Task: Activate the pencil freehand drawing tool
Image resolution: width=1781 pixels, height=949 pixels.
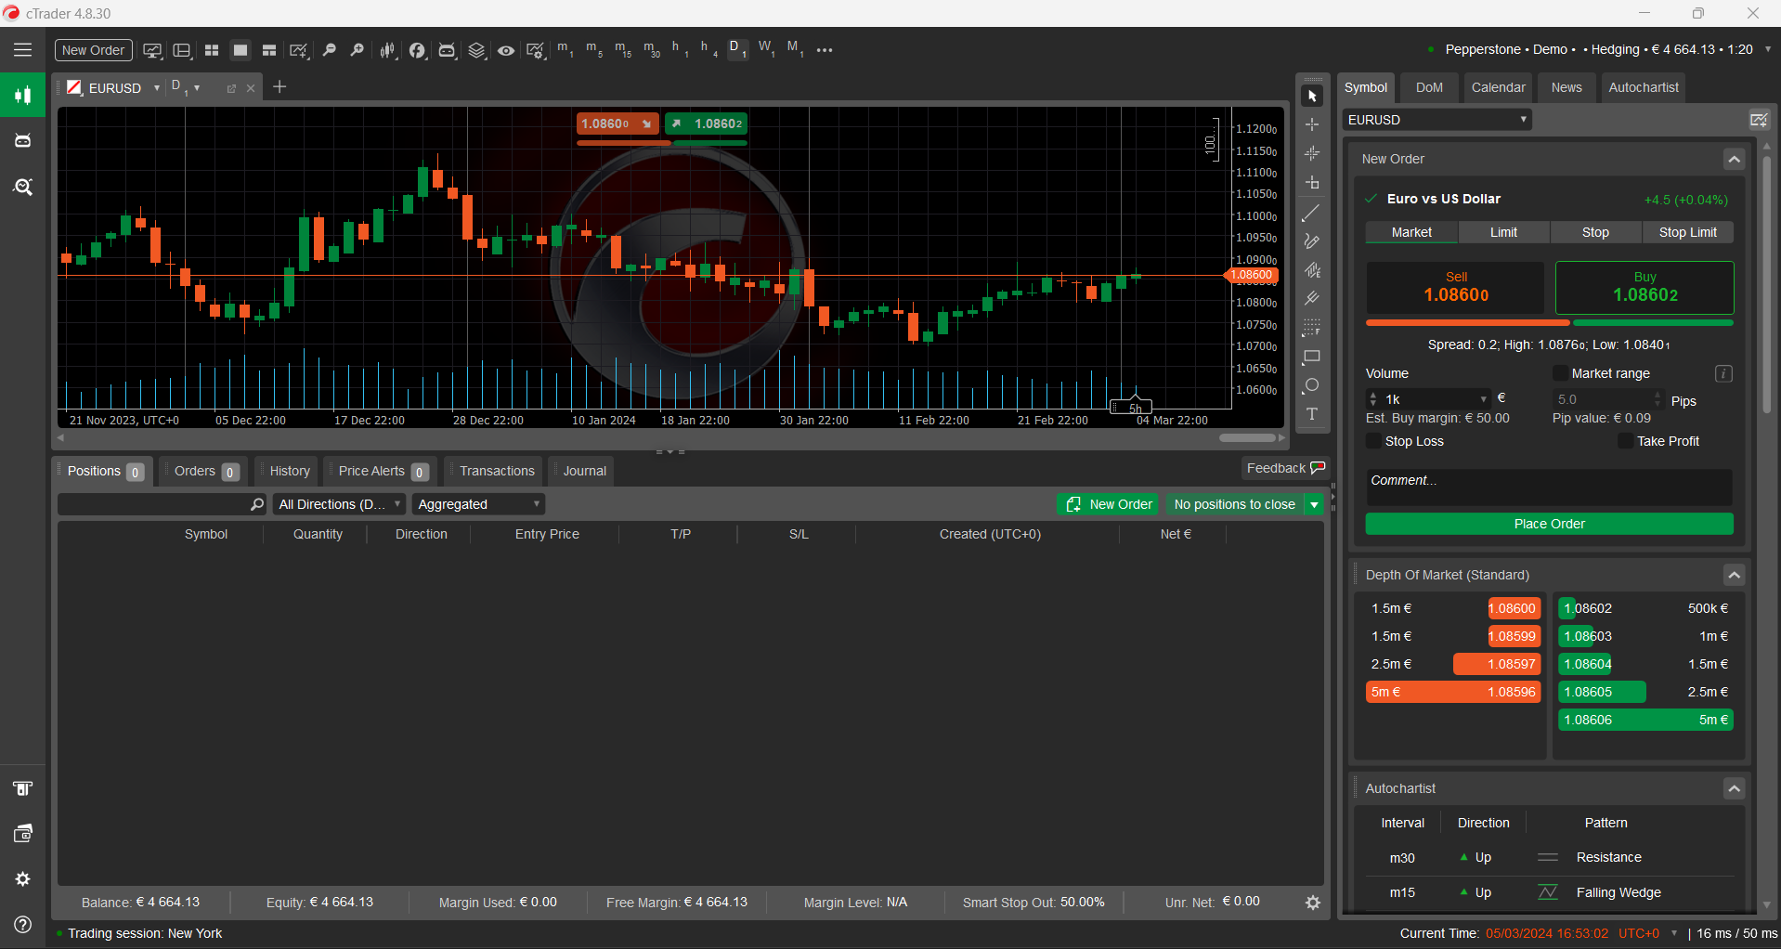Action: tap(1312, 241)
